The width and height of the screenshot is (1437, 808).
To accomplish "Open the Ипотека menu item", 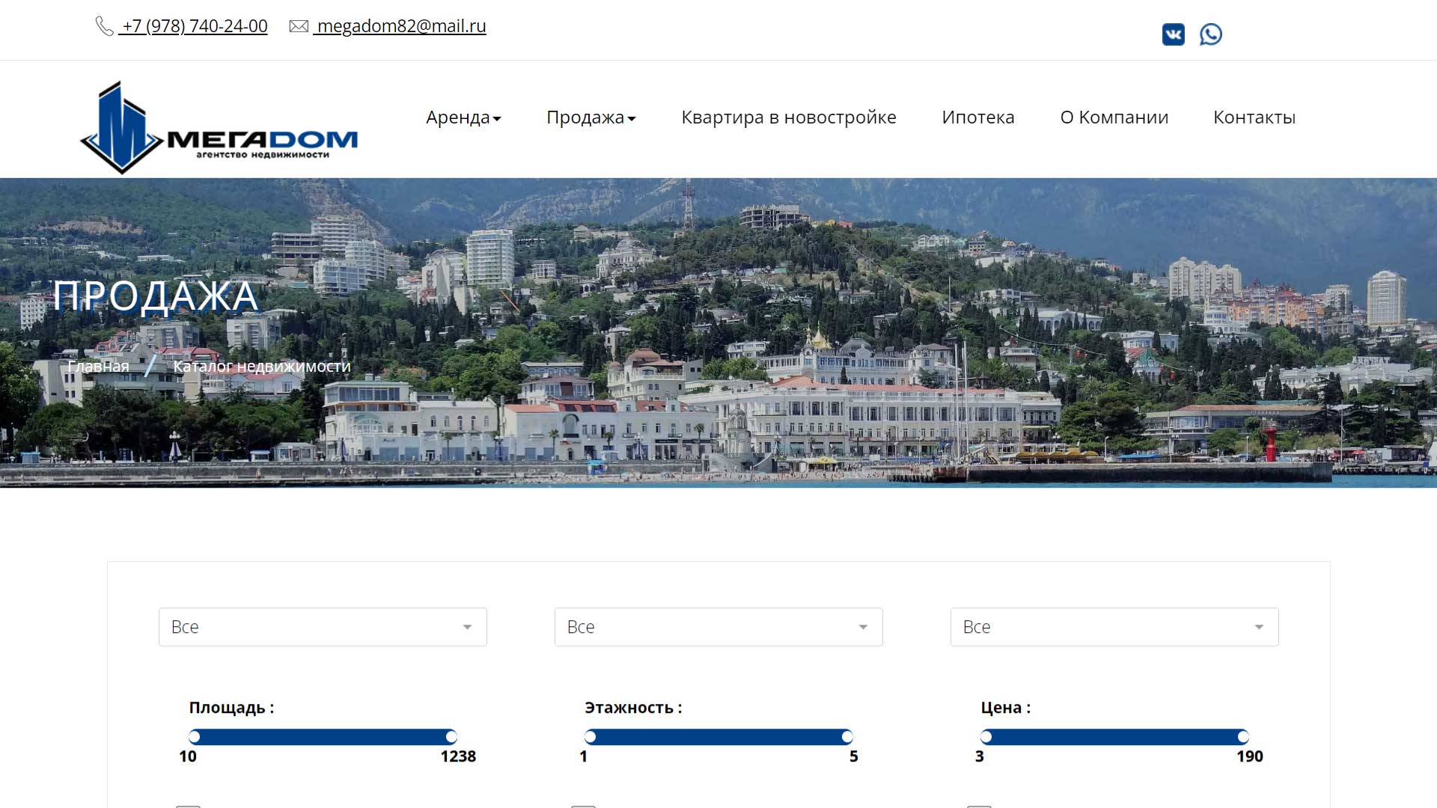I will pyautogui.click(x=977, y=117).
